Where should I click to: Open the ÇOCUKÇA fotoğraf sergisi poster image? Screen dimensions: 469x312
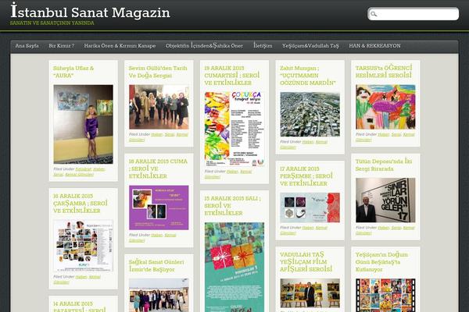(x=234, y=129)
